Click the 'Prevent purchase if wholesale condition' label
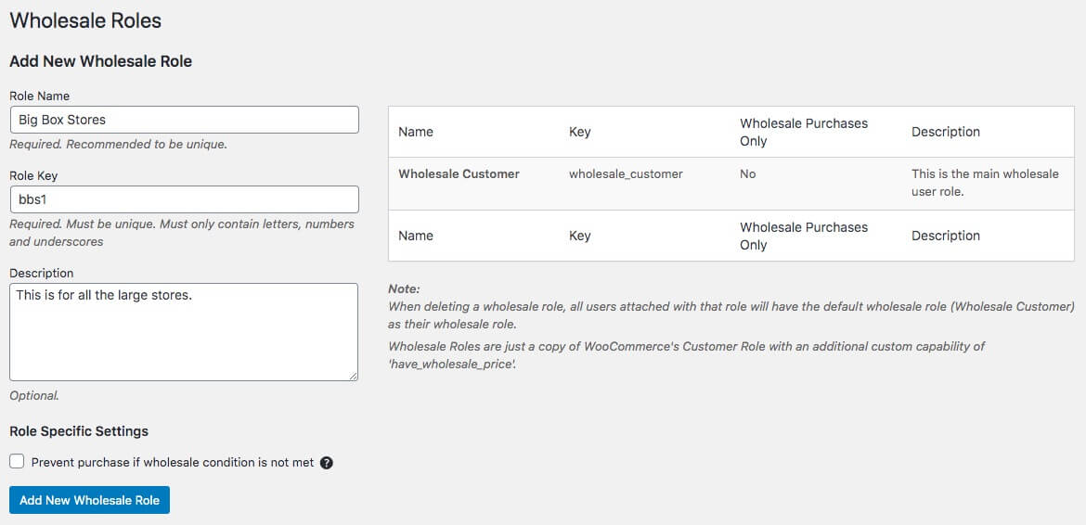This screenshot has height=525, width=1086. [173, 462]
